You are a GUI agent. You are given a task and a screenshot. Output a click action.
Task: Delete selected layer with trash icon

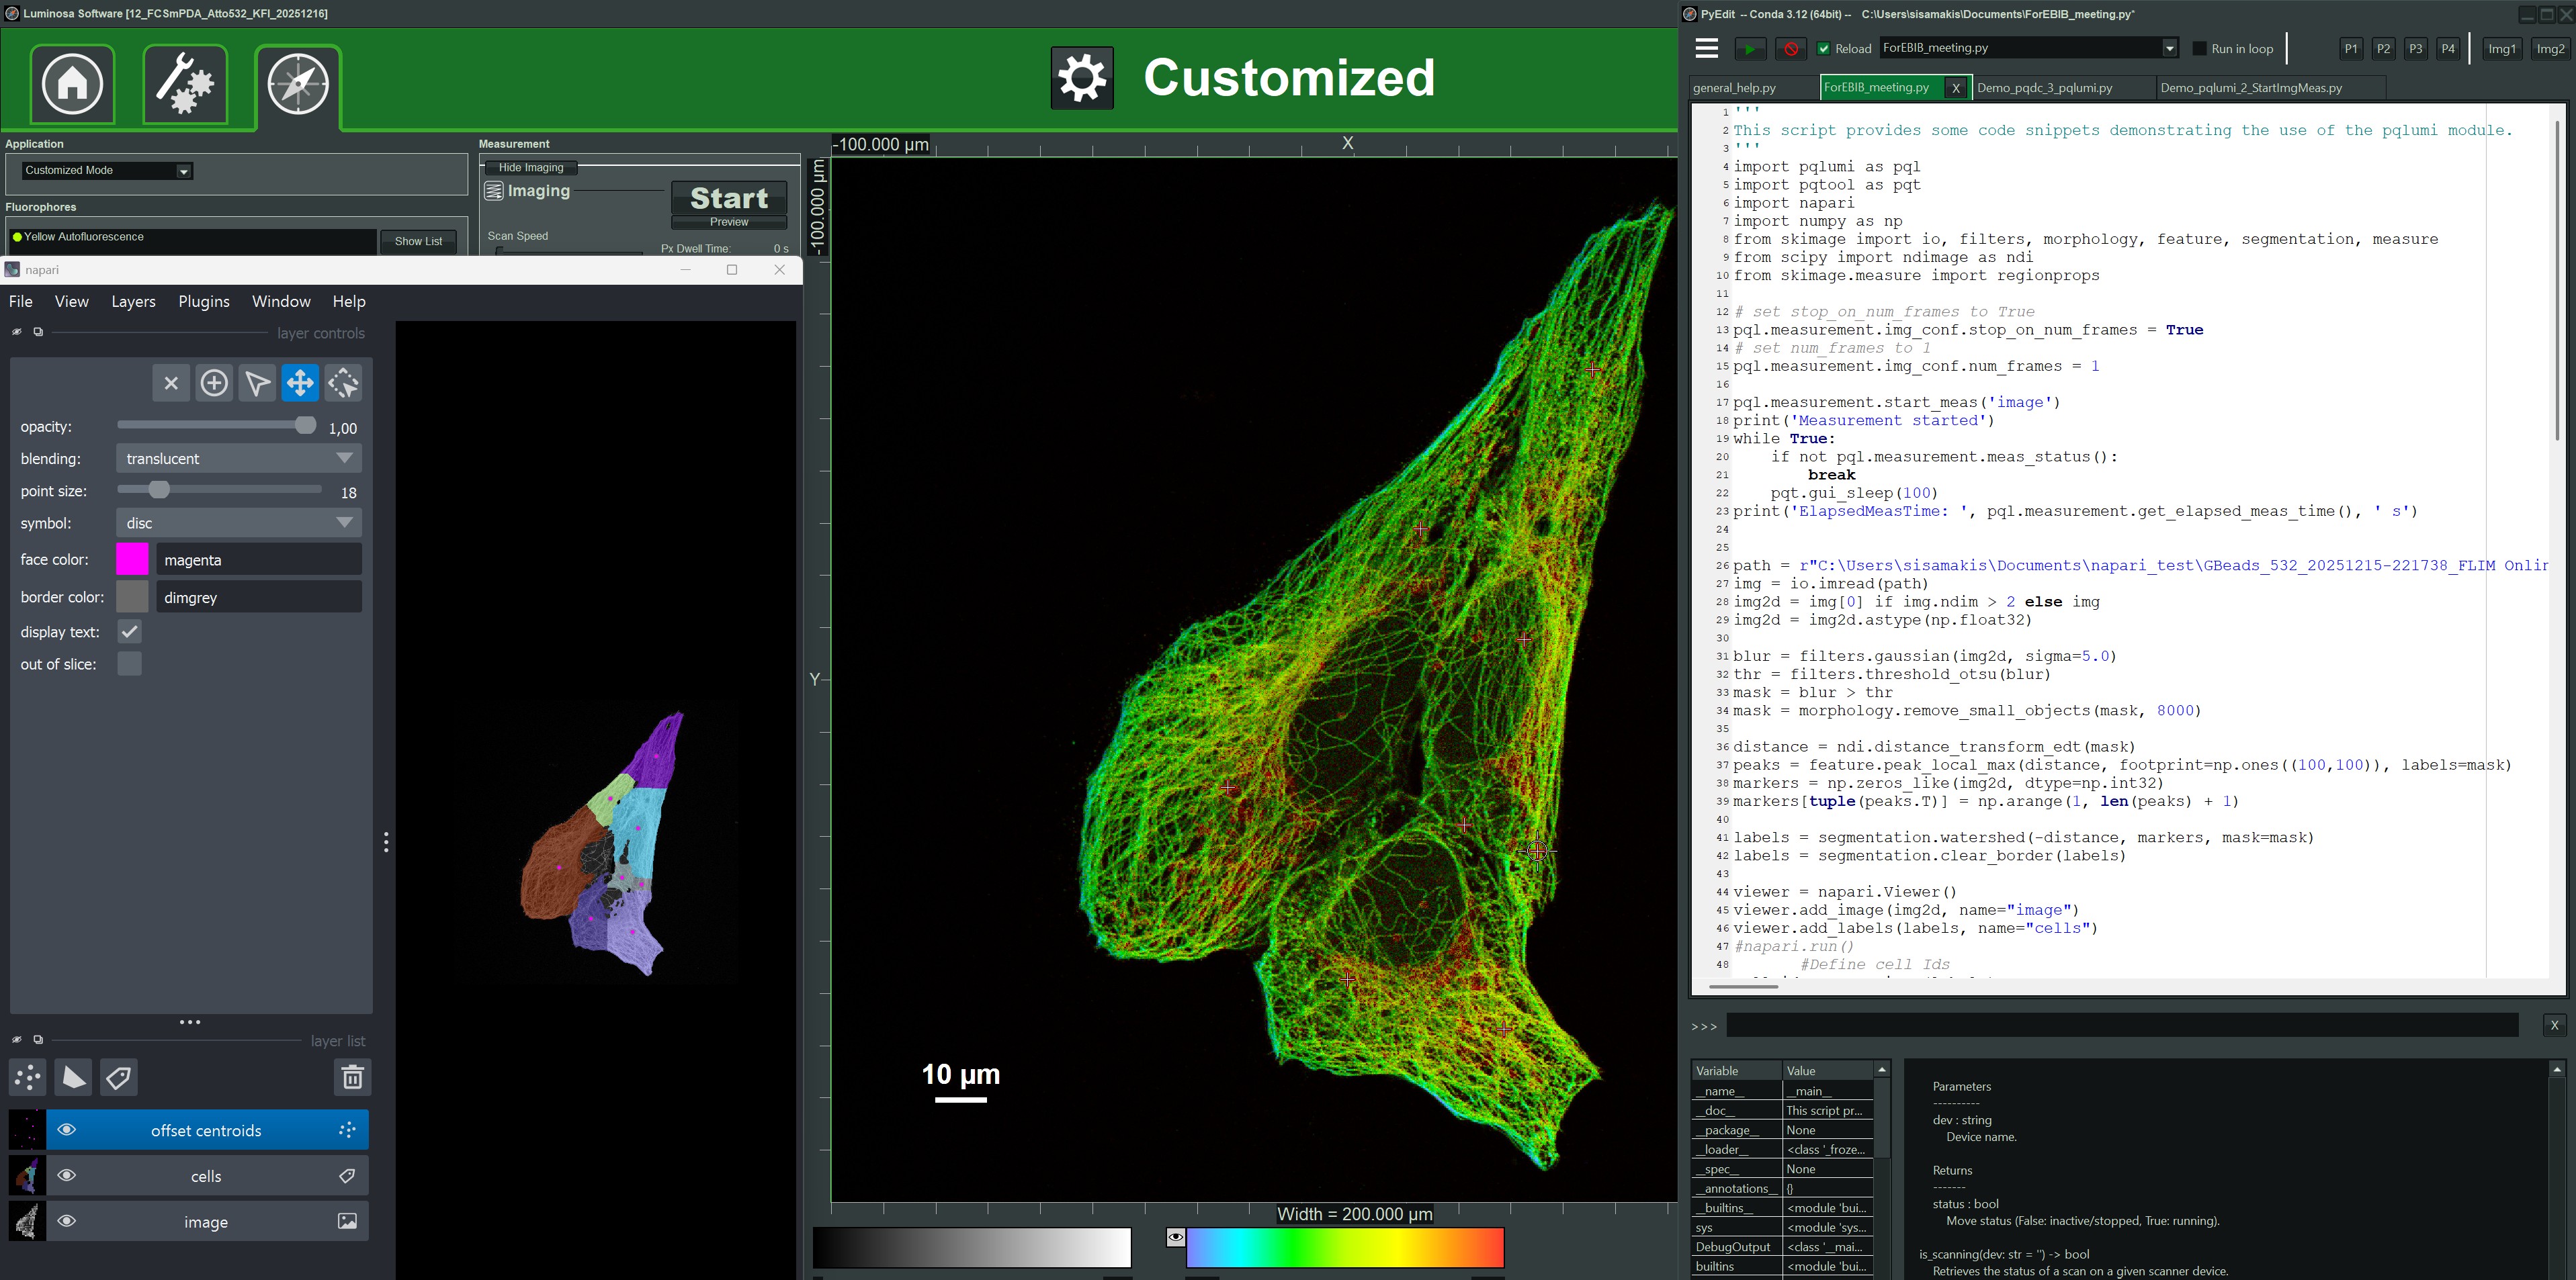(x=352, y=1077)
